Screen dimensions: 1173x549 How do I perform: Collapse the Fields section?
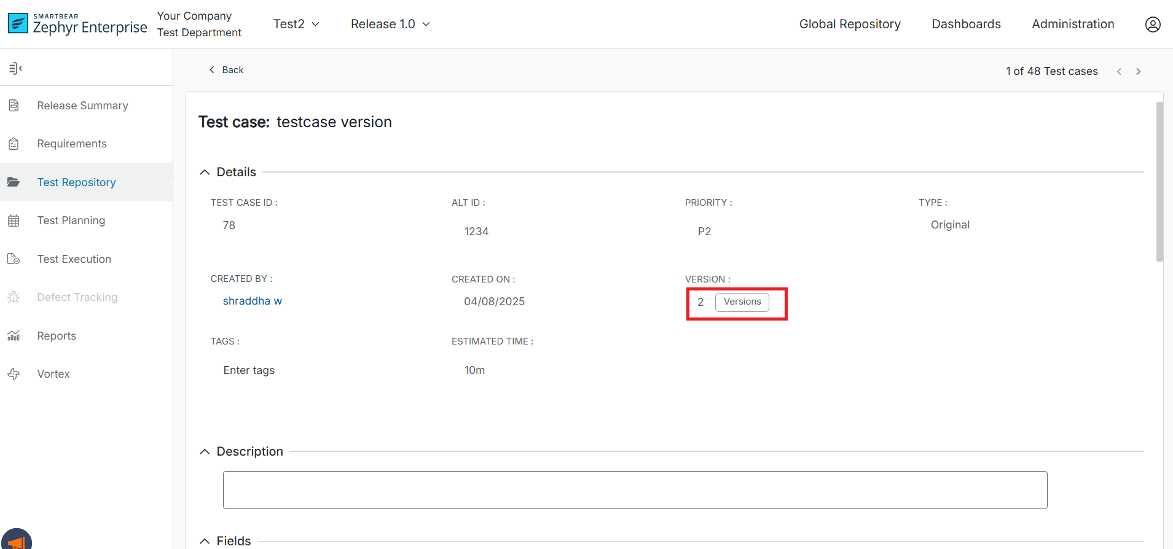[x=205, y=541]
